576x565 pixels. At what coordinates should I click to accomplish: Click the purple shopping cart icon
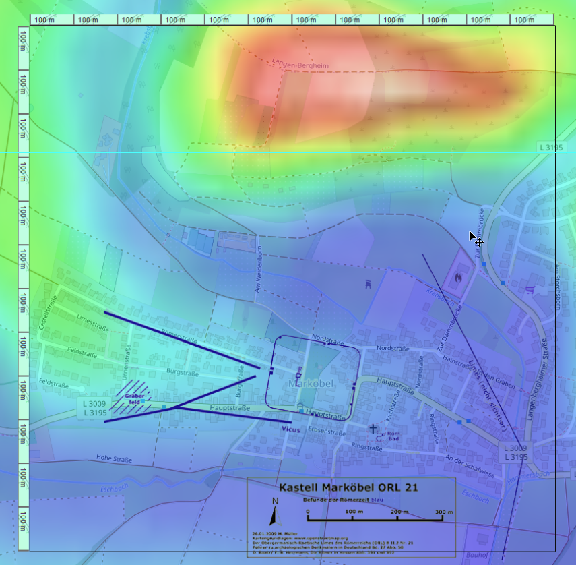530,290
